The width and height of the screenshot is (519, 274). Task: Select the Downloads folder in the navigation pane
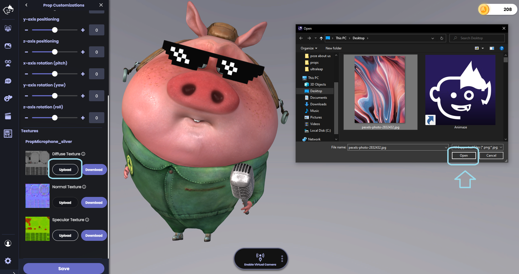tap(319, 104)
